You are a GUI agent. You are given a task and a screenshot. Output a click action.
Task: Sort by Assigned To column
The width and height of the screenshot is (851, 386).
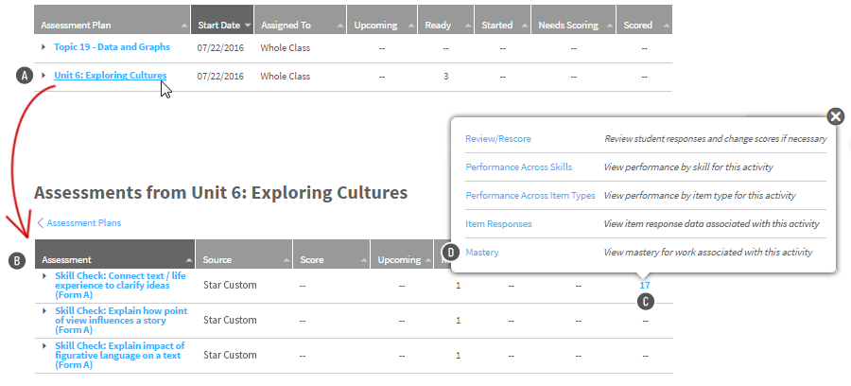pos(300,20)
